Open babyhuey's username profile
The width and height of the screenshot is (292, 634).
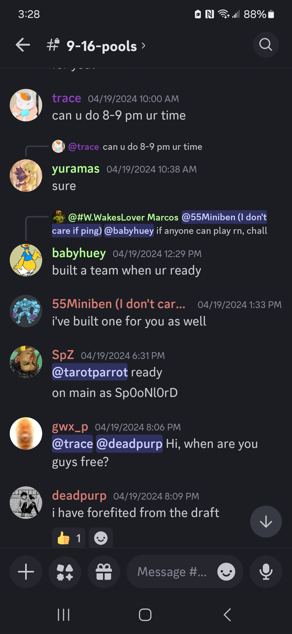tap(79, 253)
